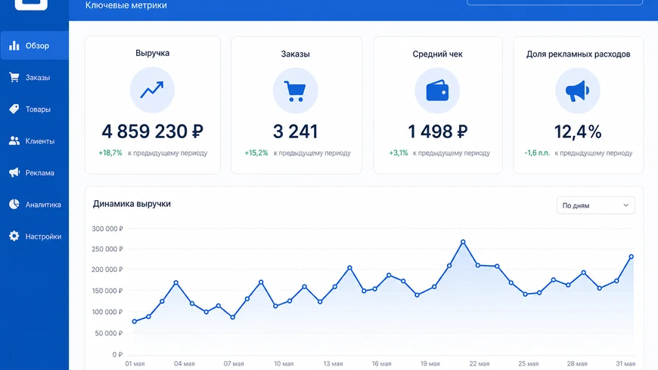Screen dimensions: 658x370
Task: Click the Доля рекламных расходов card title
Action: (579, 54)
